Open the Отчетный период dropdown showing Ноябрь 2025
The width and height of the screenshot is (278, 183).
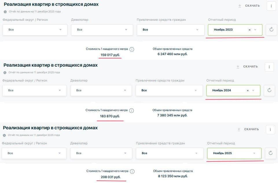click(234, 153)
